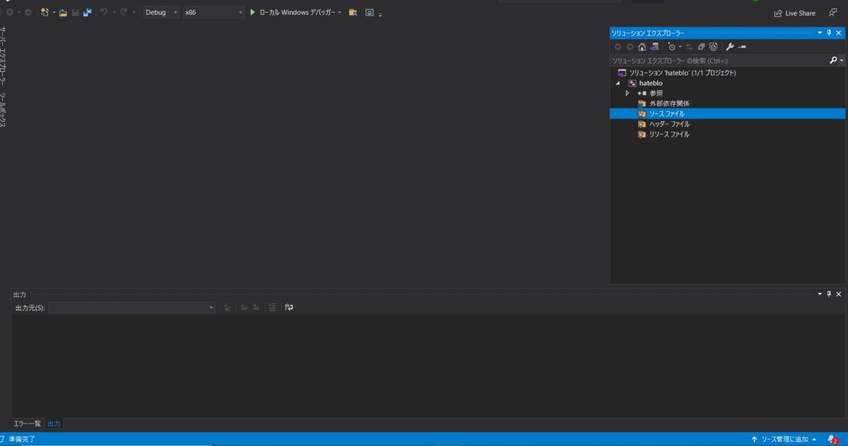
Task: Click the search magnifier in Solution Explorer
Action: 834,61
